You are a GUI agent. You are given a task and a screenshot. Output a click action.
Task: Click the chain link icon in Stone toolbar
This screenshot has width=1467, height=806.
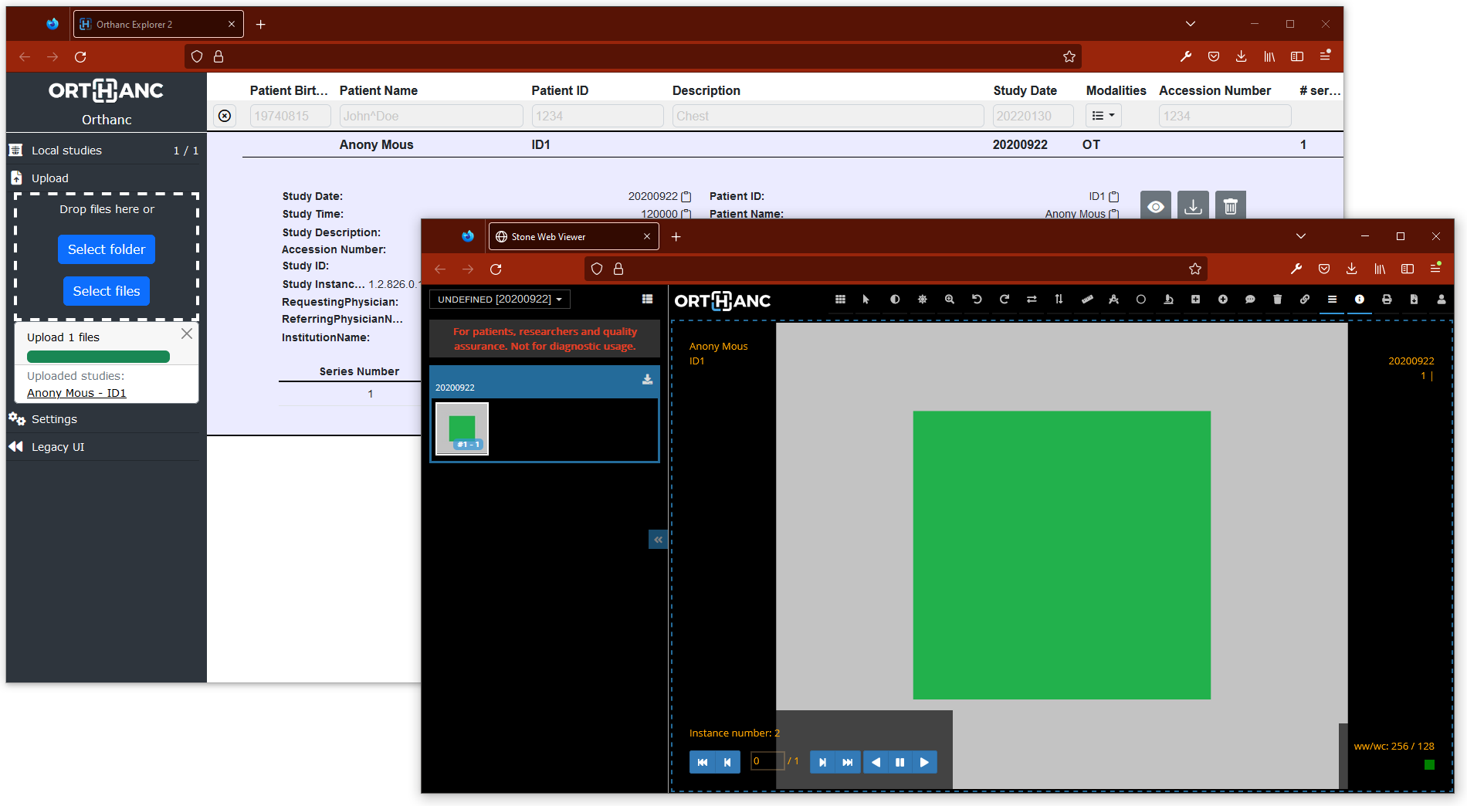tap(1305, 300)
